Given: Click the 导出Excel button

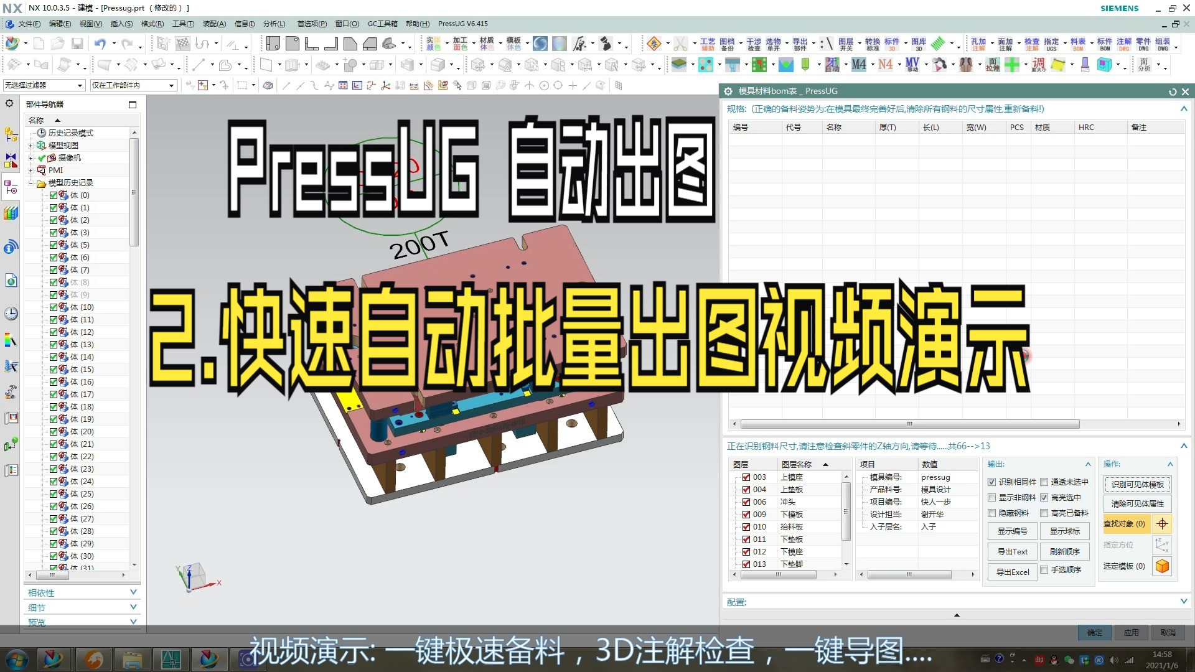Looking at the screenshot, I should [1012, 572].
